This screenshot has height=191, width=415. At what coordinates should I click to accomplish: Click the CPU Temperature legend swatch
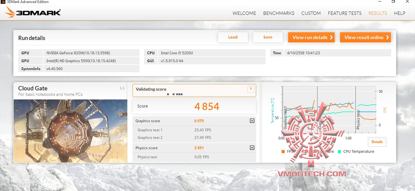[339, 152]
